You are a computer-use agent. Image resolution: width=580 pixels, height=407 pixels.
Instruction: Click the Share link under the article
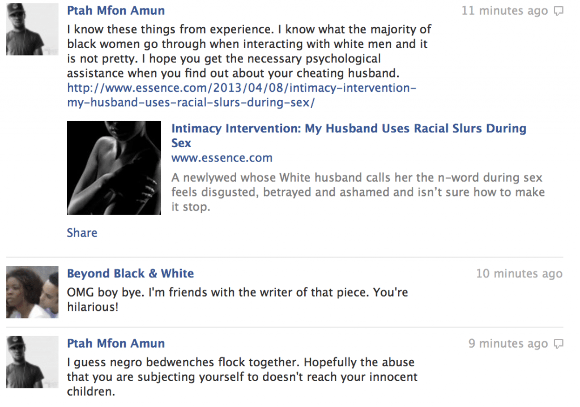click(x=82, y=233)
